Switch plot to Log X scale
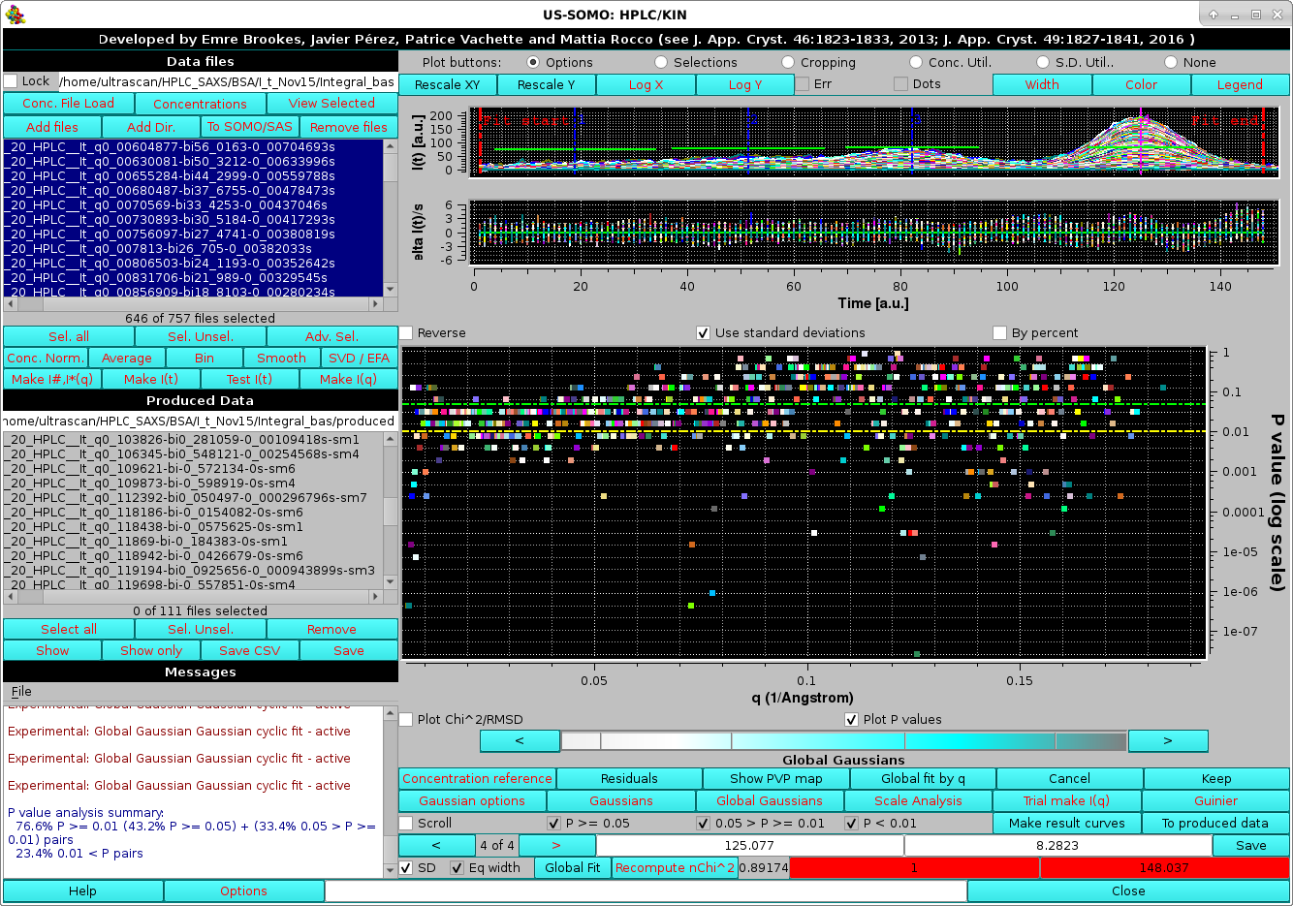This screenshot has width=1293, height=906. pyautogui.click(x=646, y=84)
